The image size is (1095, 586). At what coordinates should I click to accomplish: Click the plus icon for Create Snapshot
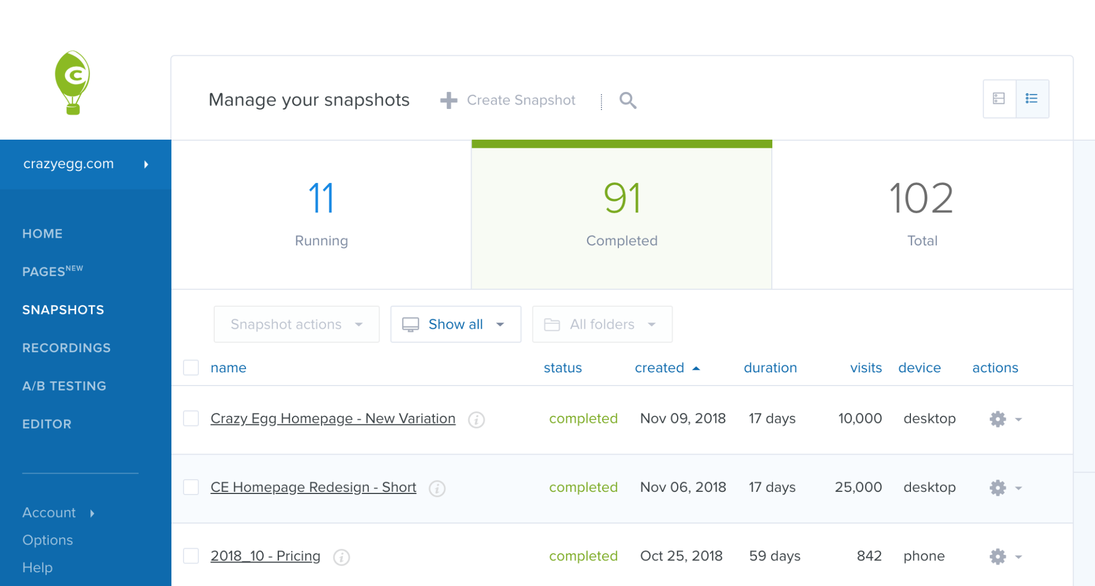(449, 100)
